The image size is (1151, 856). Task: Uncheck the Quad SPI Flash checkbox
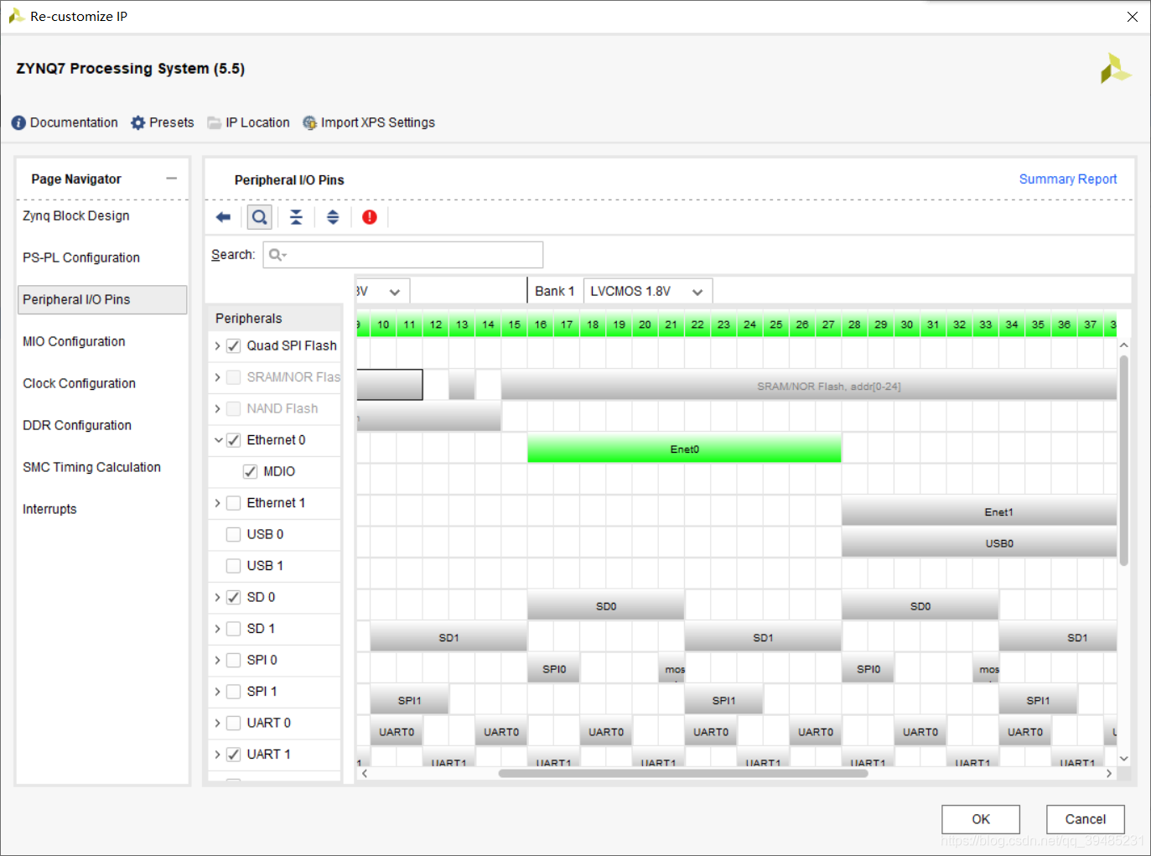[x=234, y=345]
